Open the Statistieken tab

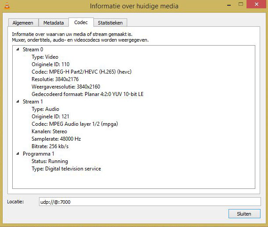tap(110, 23)
